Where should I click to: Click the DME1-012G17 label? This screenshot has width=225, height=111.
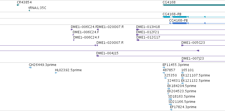click(148, 37)
